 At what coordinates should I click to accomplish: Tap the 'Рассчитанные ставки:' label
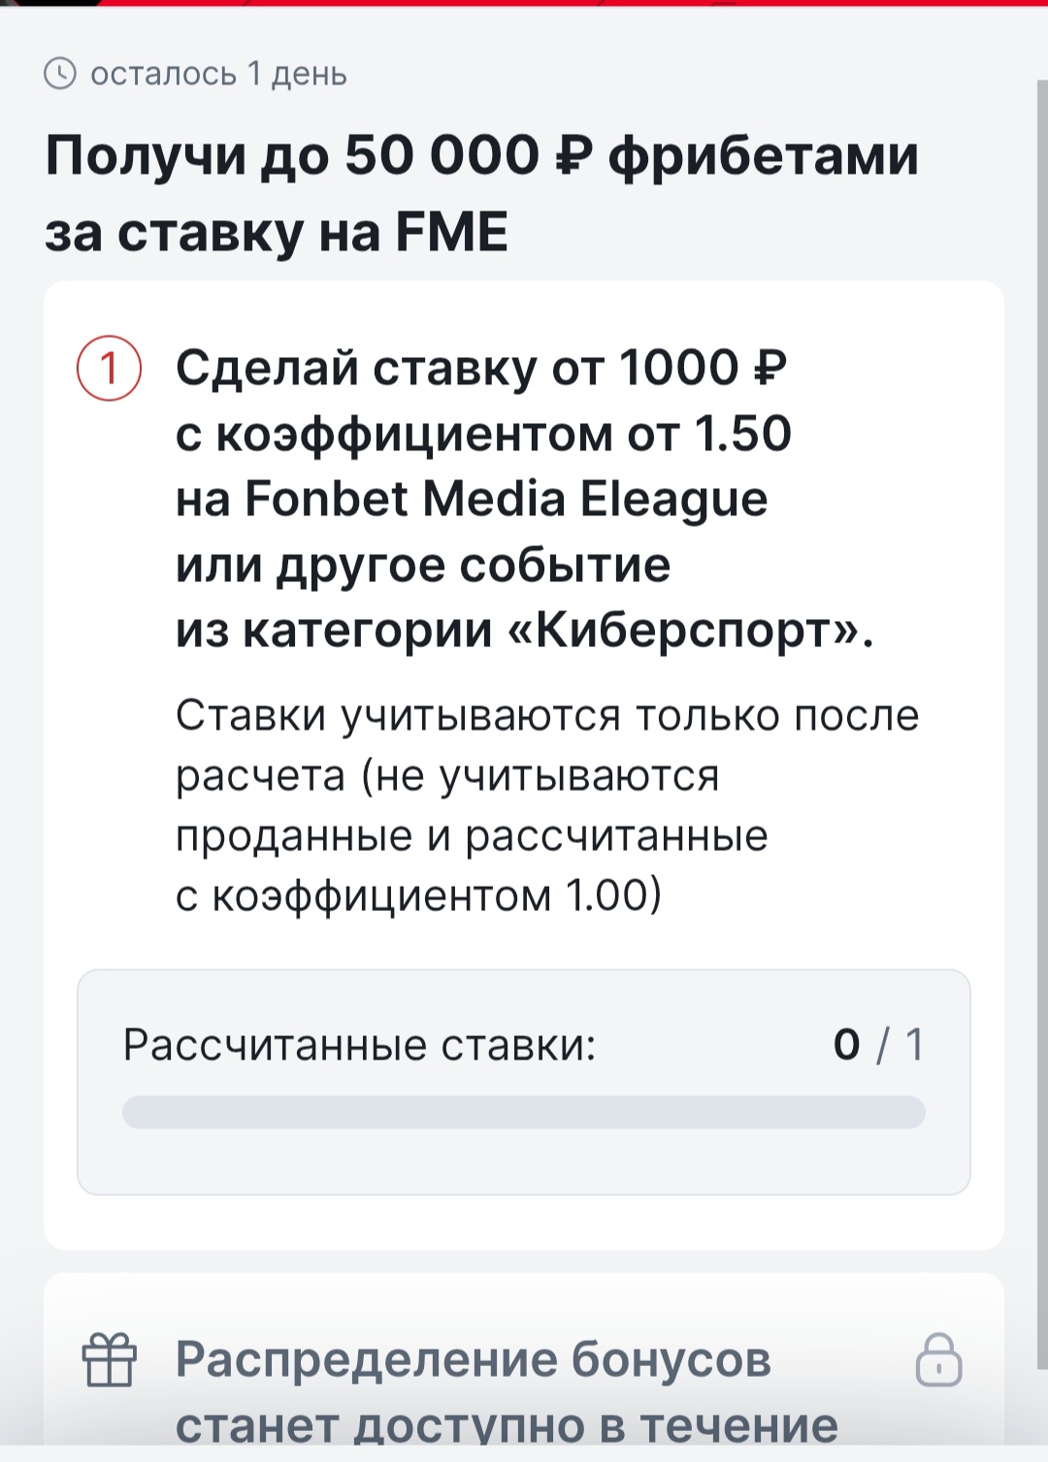point(360,1045)
